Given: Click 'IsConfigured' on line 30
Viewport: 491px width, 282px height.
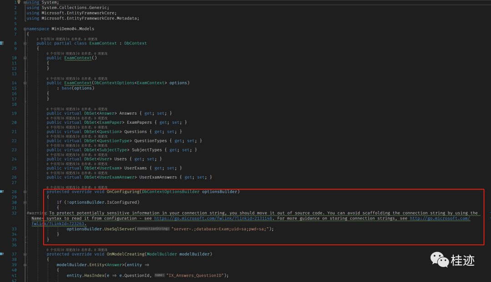Looking at the screenshot, I should [122, 202].
